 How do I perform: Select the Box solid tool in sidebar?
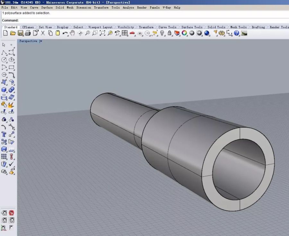coord(4,90)
